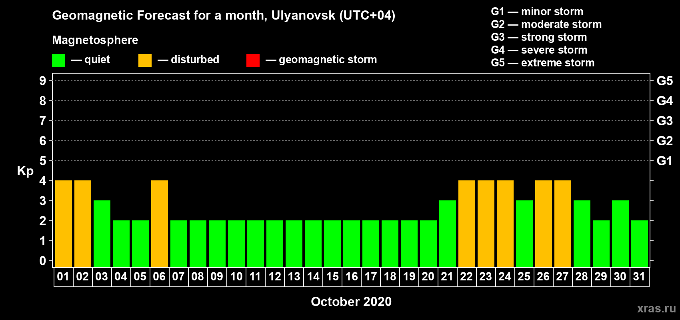Click the '— quiet' legend label
The image size is (680, 320).
pos(90,60)
